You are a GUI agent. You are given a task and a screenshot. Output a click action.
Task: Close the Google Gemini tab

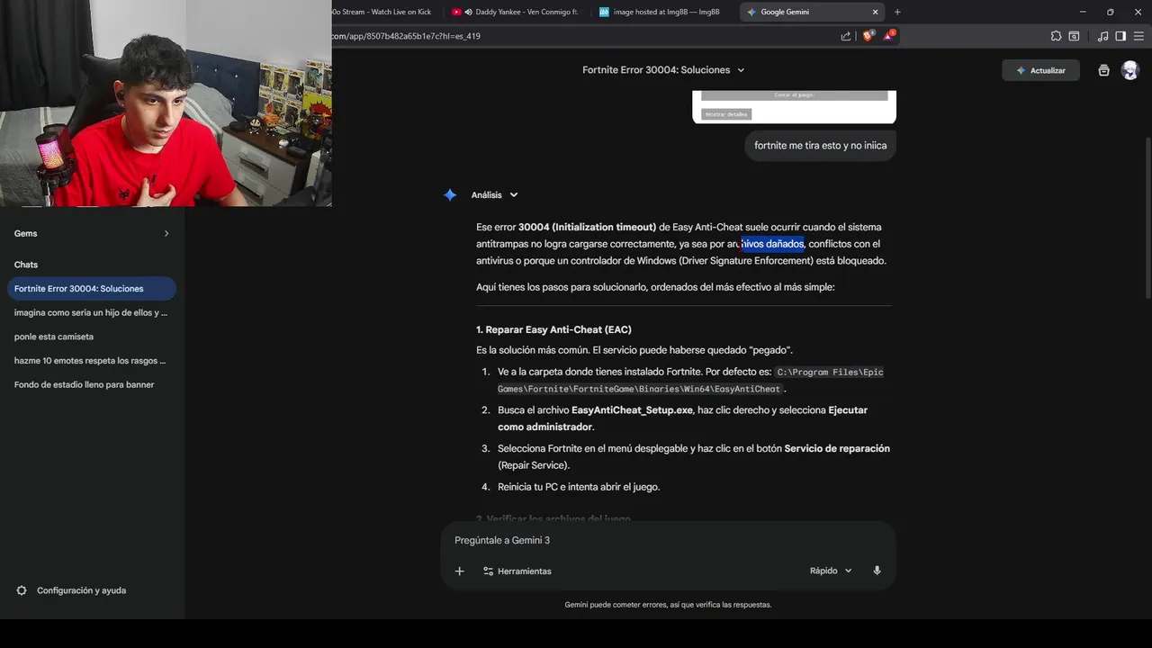pyautogui.click(x=875, y=12)
